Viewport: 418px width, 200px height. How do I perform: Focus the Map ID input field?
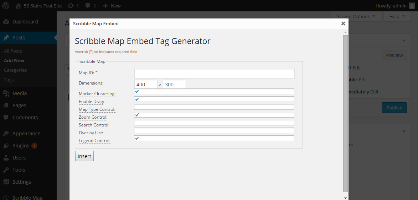tap(214, 74)
